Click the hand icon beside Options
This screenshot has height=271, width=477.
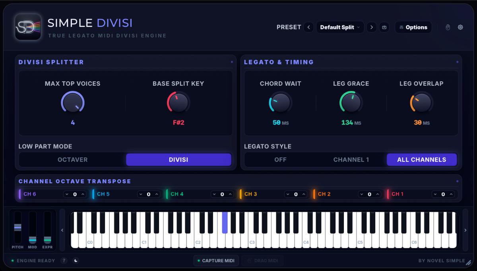tap(448, 27)
